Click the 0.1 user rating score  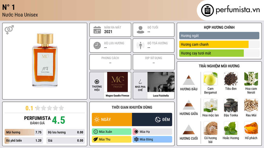coord(29,108)
